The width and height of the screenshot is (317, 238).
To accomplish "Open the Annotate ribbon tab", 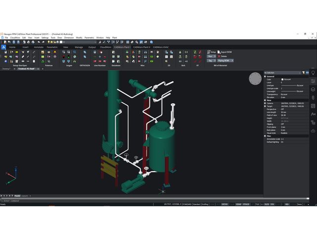I will click(39, 47).
